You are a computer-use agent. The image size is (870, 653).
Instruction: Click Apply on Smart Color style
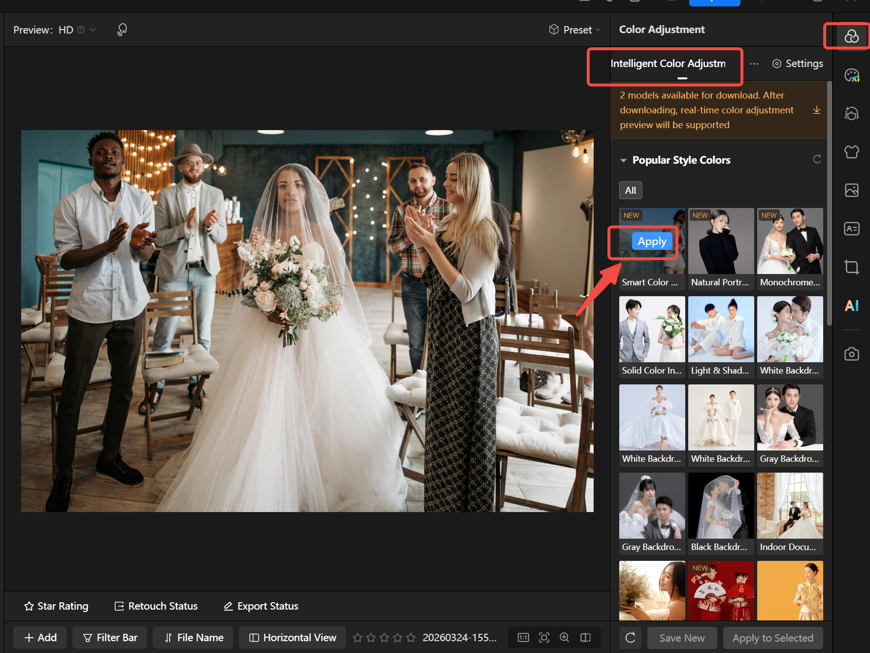point(652,241)
